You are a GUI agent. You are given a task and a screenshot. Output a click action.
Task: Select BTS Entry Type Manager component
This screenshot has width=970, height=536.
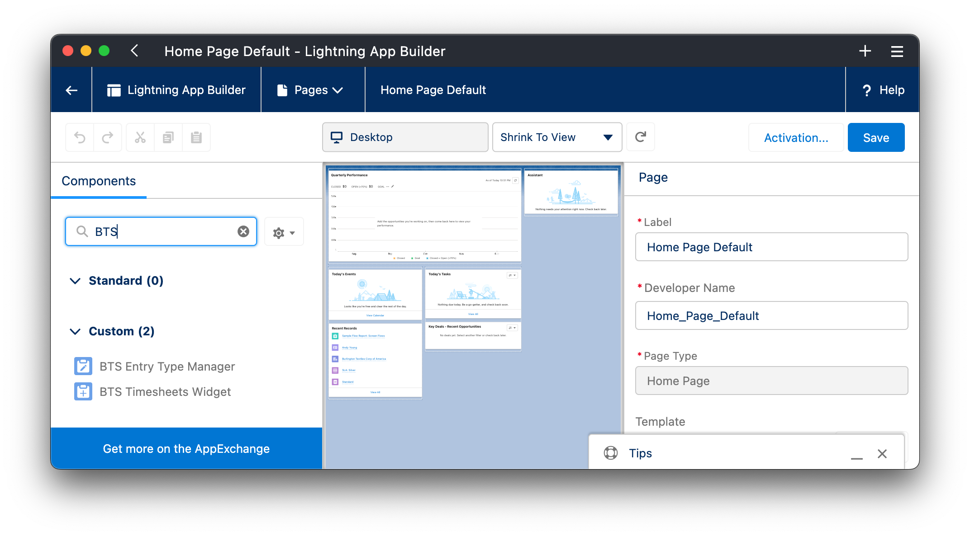167,366
